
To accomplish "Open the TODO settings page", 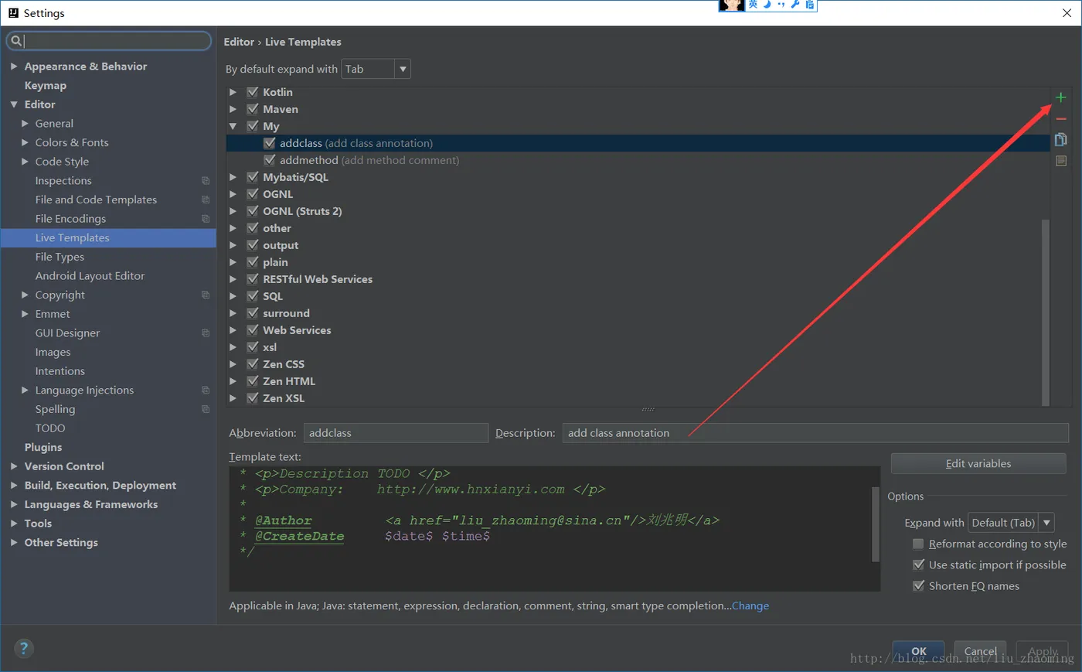I will pyautogui.click(x=50, y=428).
